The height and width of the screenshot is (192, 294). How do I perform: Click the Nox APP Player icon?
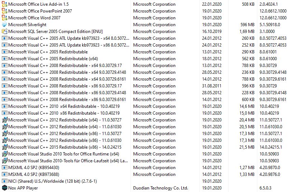pyautogui.click(x=4, y=188)
